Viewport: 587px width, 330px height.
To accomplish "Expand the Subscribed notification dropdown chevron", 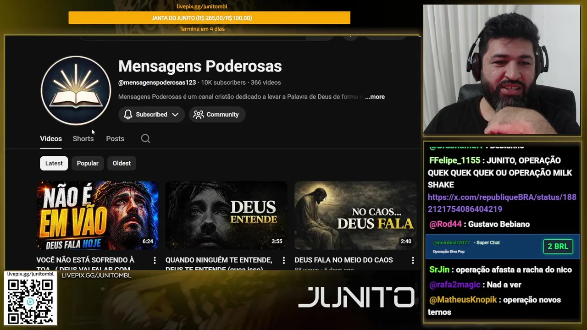I will [175, 115].
